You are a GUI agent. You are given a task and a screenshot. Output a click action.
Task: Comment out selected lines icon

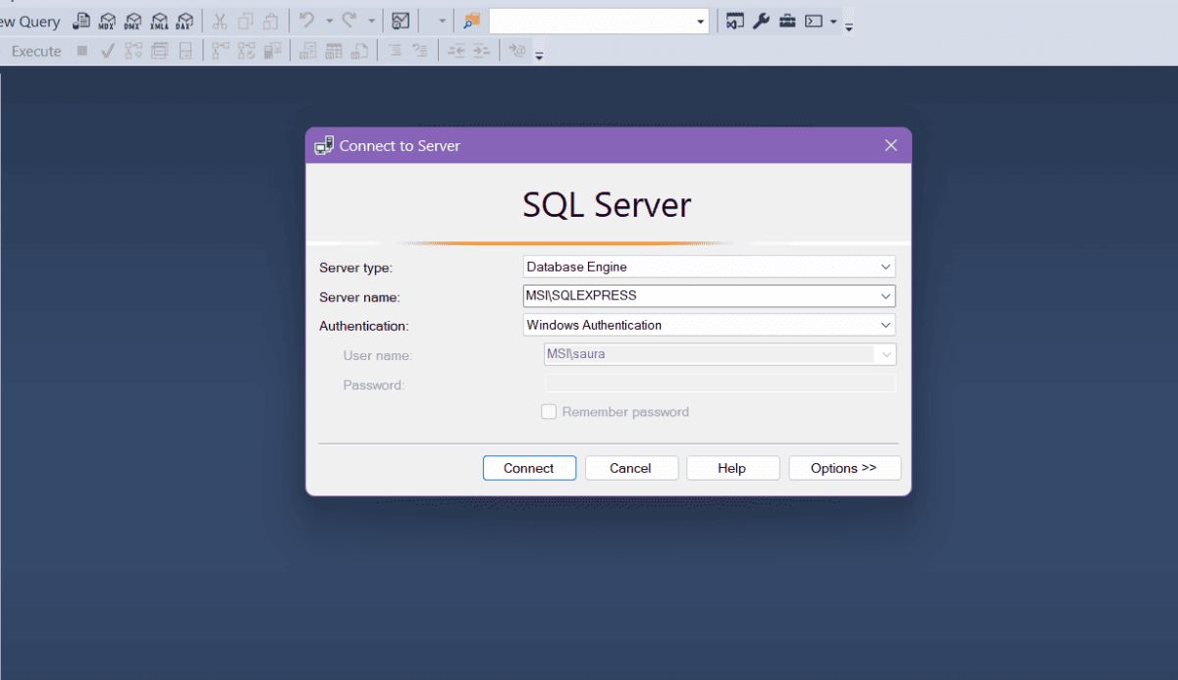(x=395, y=51)
